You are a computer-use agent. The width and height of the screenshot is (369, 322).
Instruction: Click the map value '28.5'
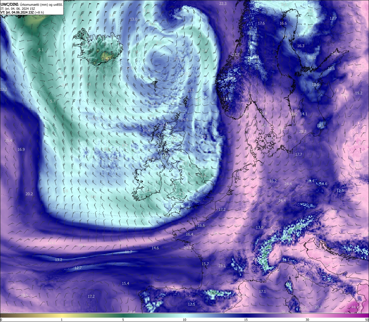click(24, 295)
